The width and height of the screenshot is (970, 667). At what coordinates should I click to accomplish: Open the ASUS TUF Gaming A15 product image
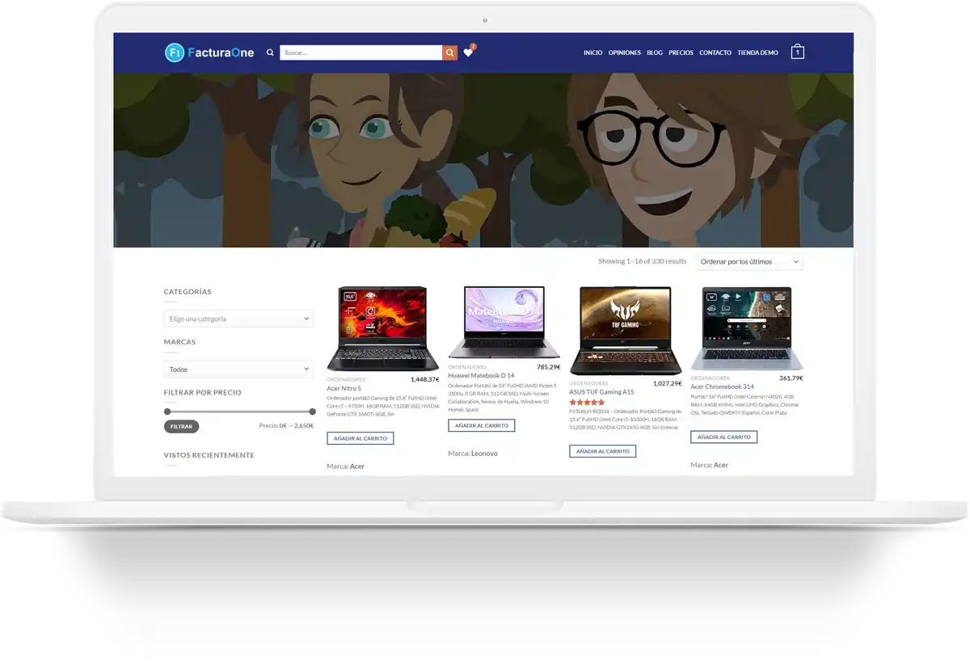pos(626,330)
